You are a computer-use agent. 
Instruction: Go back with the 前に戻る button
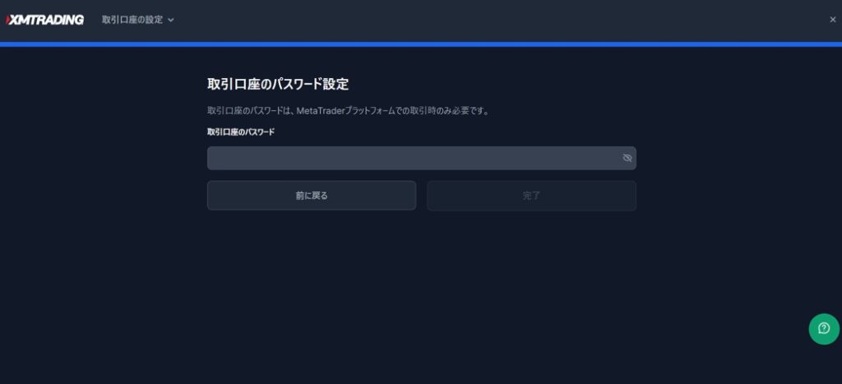[x=312, y=196]
